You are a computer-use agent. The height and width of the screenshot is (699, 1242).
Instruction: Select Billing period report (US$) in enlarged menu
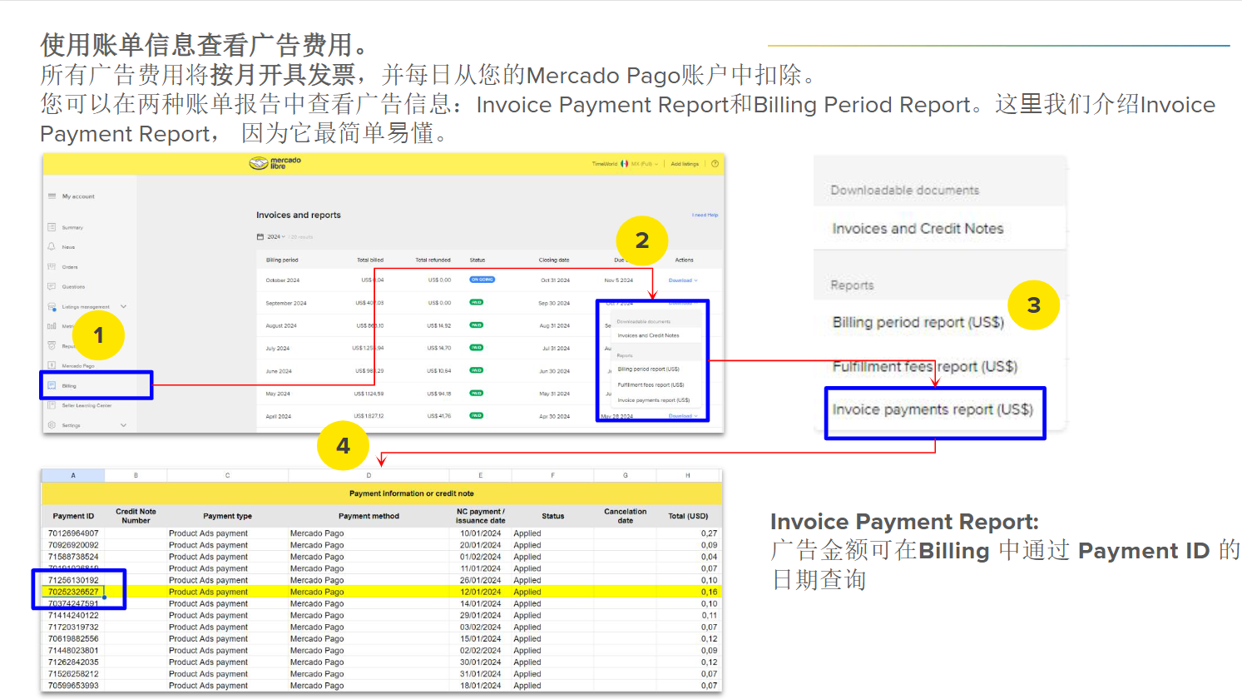918,322
